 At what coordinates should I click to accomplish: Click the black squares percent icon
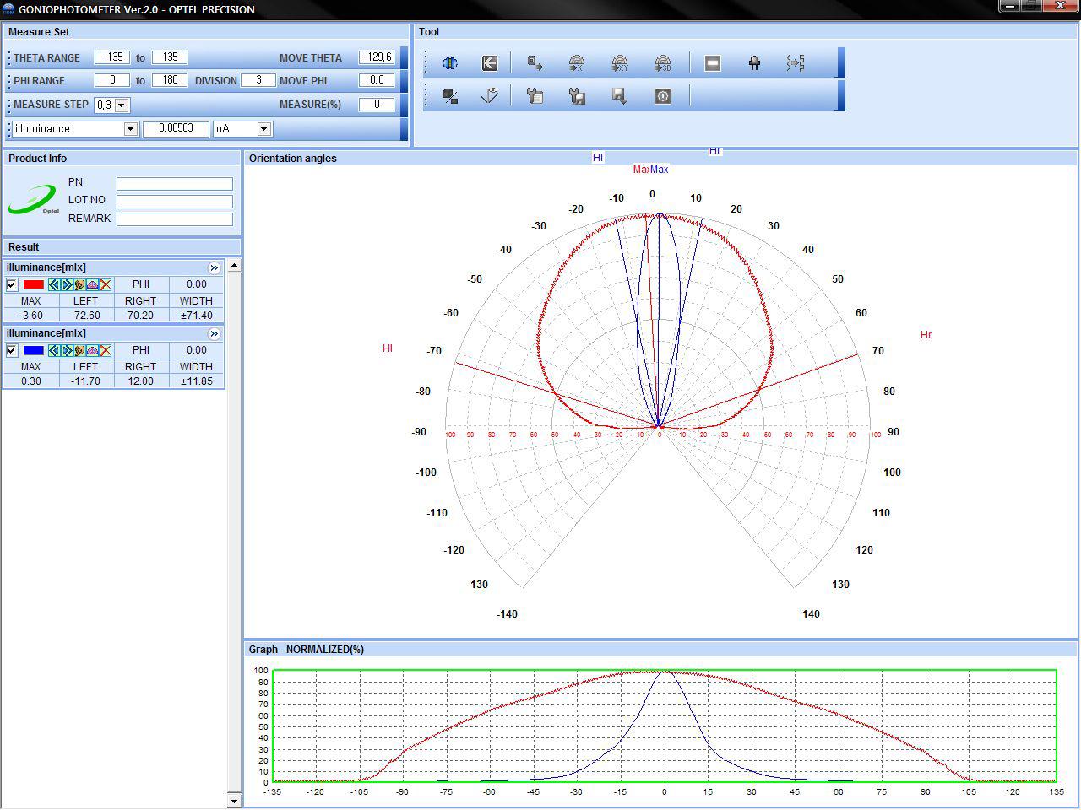point(450,96)
